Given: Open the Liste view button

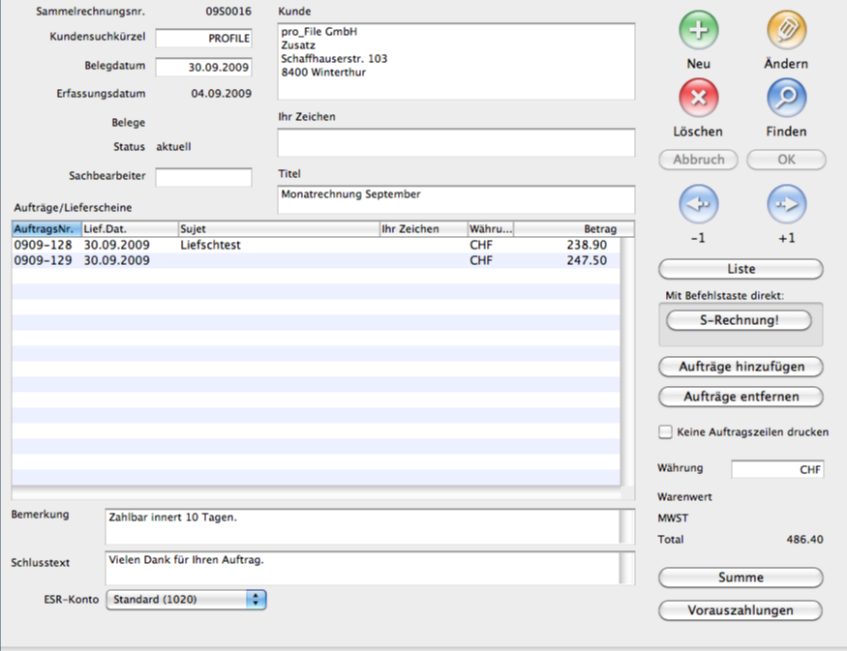Looking at the screenshot, I should pos(741,269).
